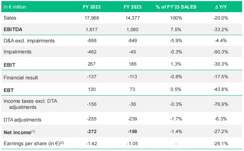The width and height of the screenshot is (244, 151).
Task: Click the In € million header cell
Action: [x=15, y=7]
